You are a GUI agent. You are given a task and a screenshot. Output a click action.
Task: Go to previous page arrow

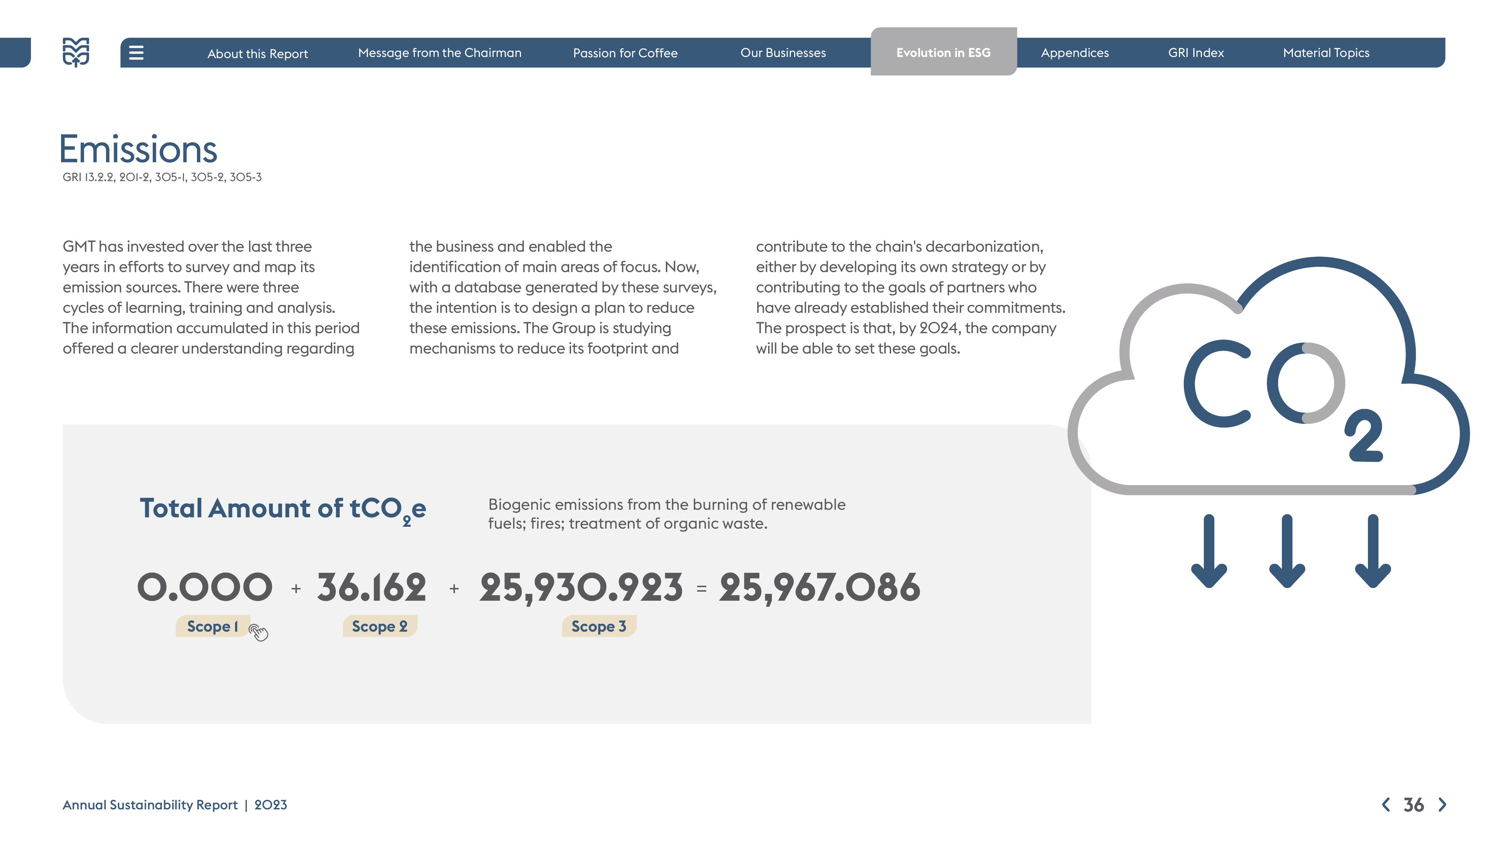(1386, 804)
